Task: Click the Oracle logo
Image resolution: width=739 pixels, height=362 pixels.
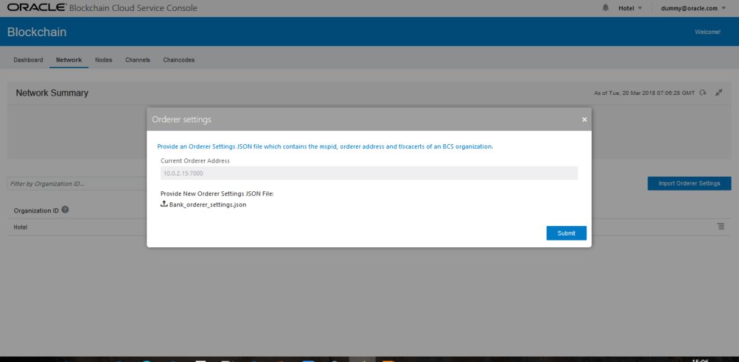Action: tap(36, 8)
